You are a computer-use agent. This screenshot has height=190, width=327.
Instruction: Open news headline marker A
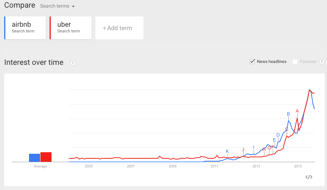click(297, 111)
